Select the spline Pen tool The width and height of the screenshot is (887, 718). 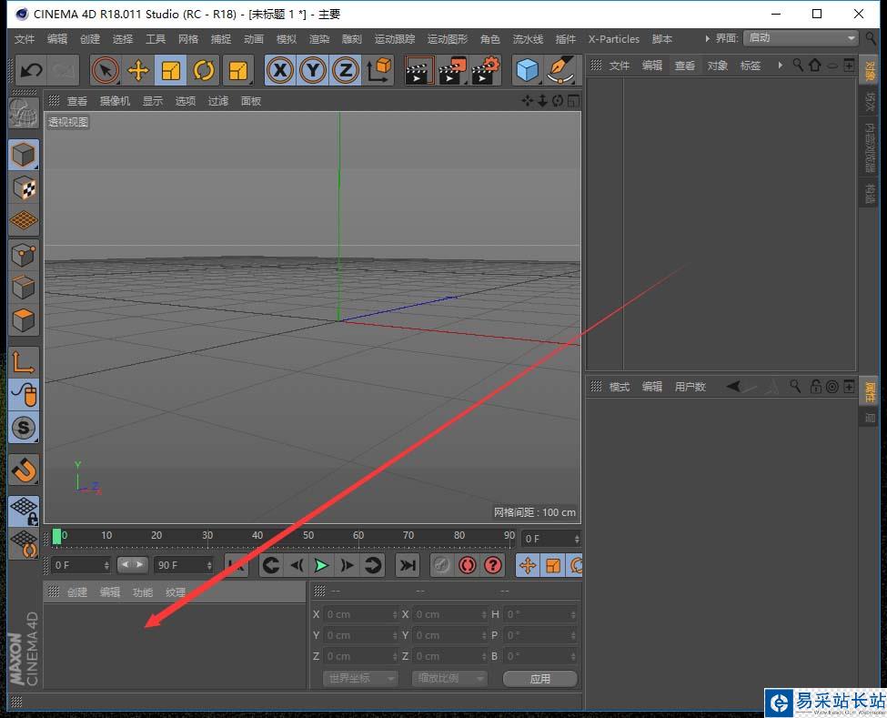tap(561, 70)
